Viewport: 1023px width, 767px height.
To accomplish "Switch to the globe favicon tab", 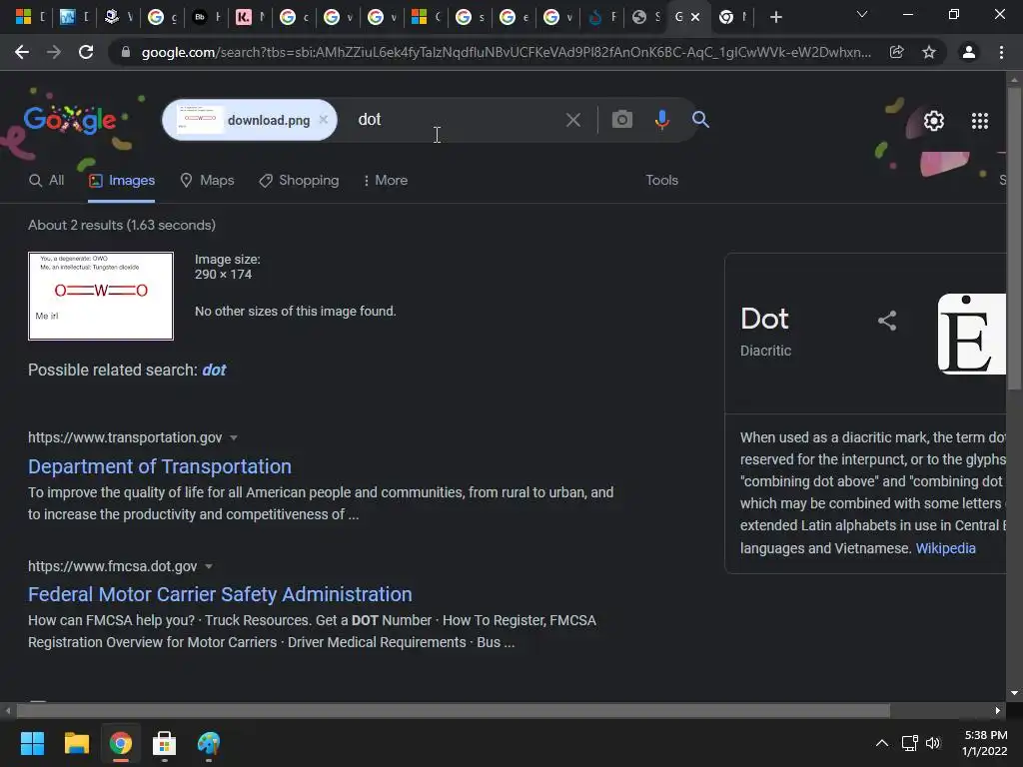I will [x=646, y=17].
